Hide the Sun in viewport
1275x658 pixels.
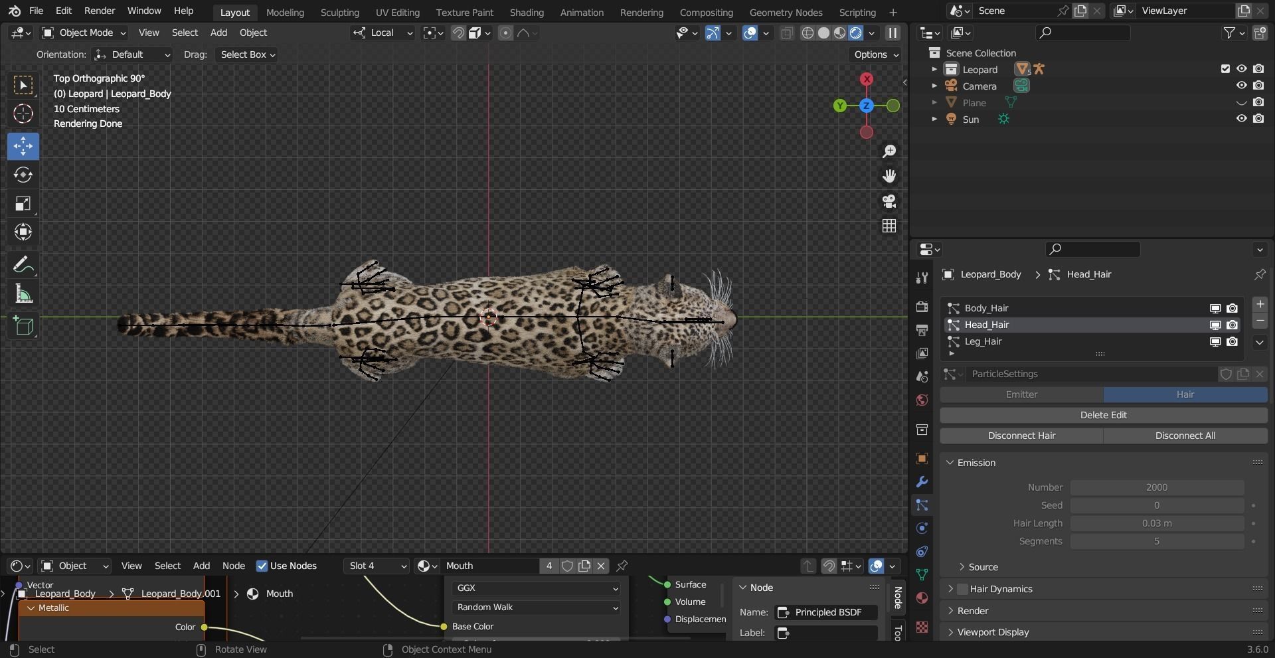click(x=1241, y=118)
